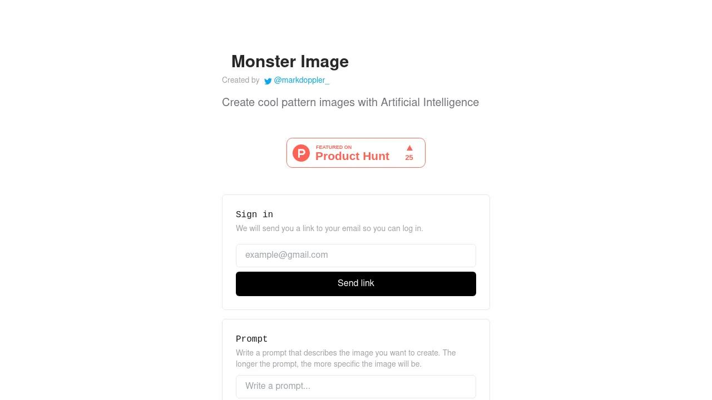Click the upvote triangle on Product Hunt badge
This screenshot has height=400, width=712.
click(x=409, y=148)
